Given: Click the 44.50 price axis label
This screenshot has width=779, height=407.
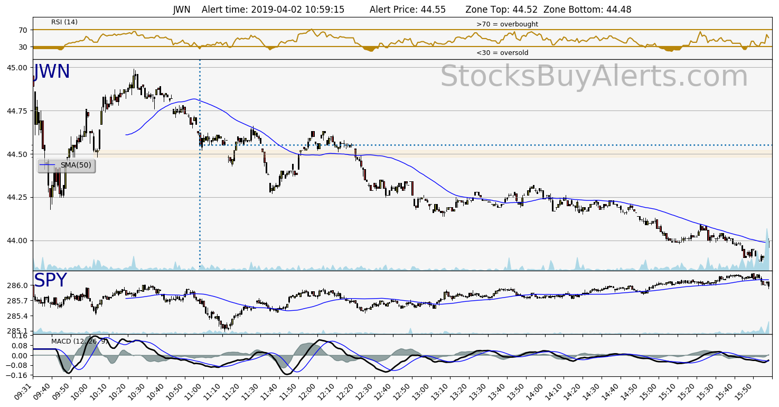Looking at the screenshot, I should pyautogui.click(x=17, y=154).
